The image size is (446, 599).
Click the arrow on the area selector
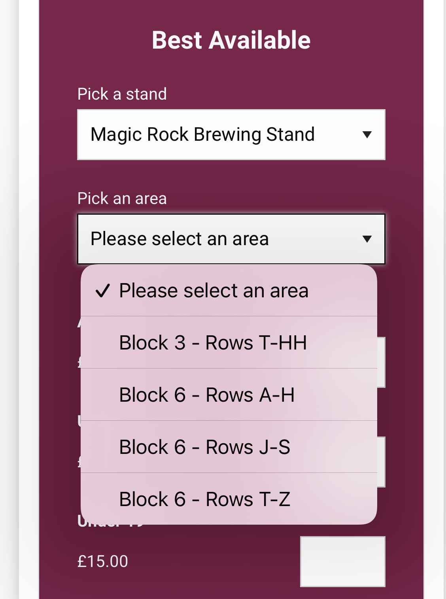[367, 239]
